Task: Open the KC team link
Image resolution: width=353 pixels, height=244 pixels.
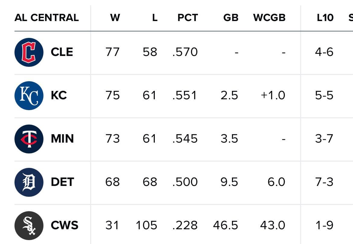Action: coord(59,96)
